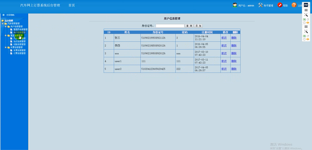Click the 添加 add button

point(198,26)
